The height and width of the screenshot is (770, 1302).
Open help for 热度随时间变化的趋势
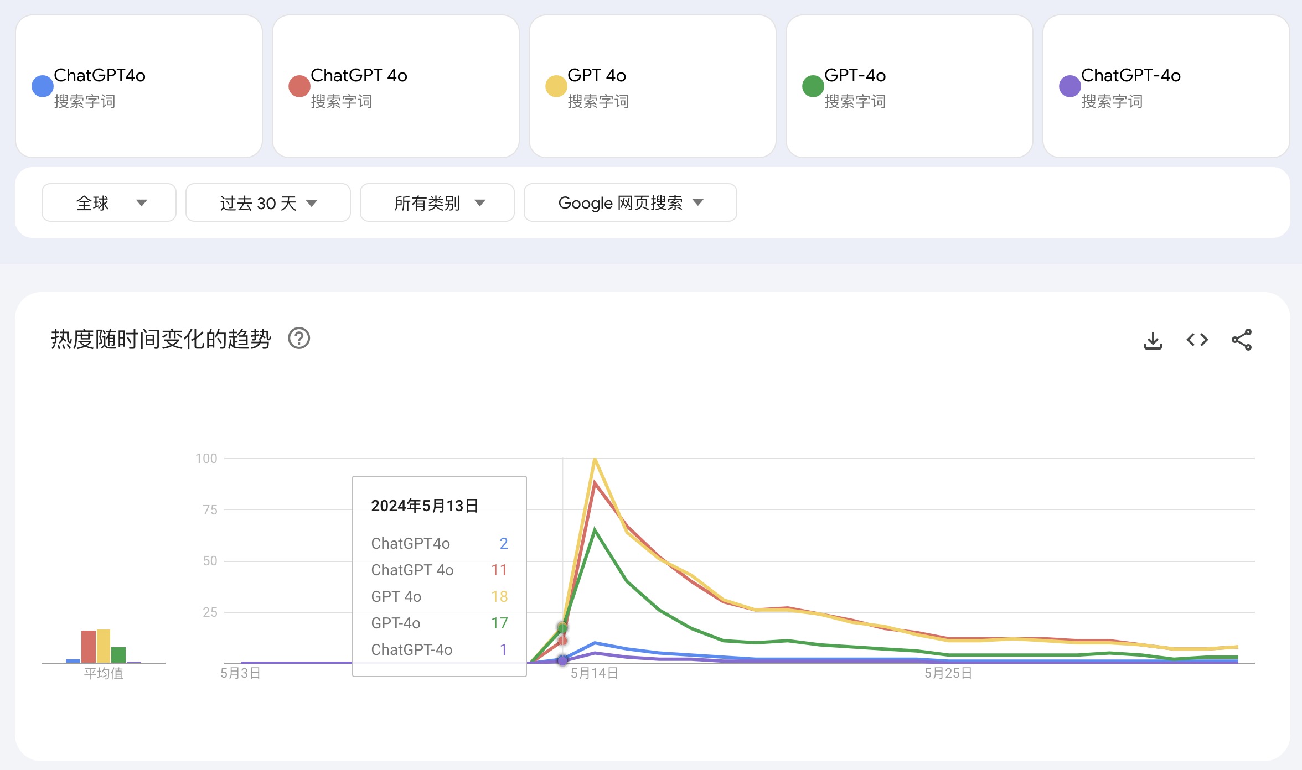(x=299, y=339)
